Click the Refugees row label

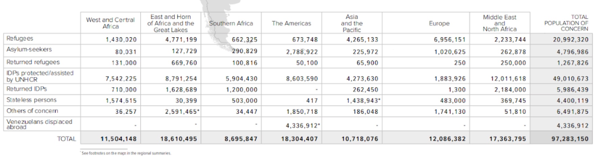20,38
